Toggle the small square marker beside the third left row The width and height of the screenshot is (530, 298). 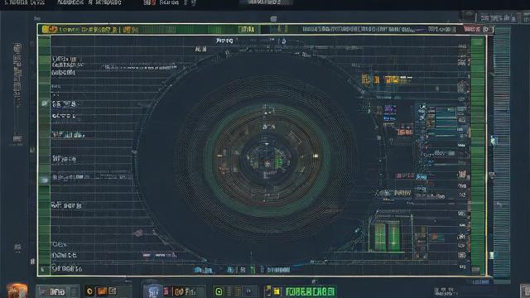[44, 103]
